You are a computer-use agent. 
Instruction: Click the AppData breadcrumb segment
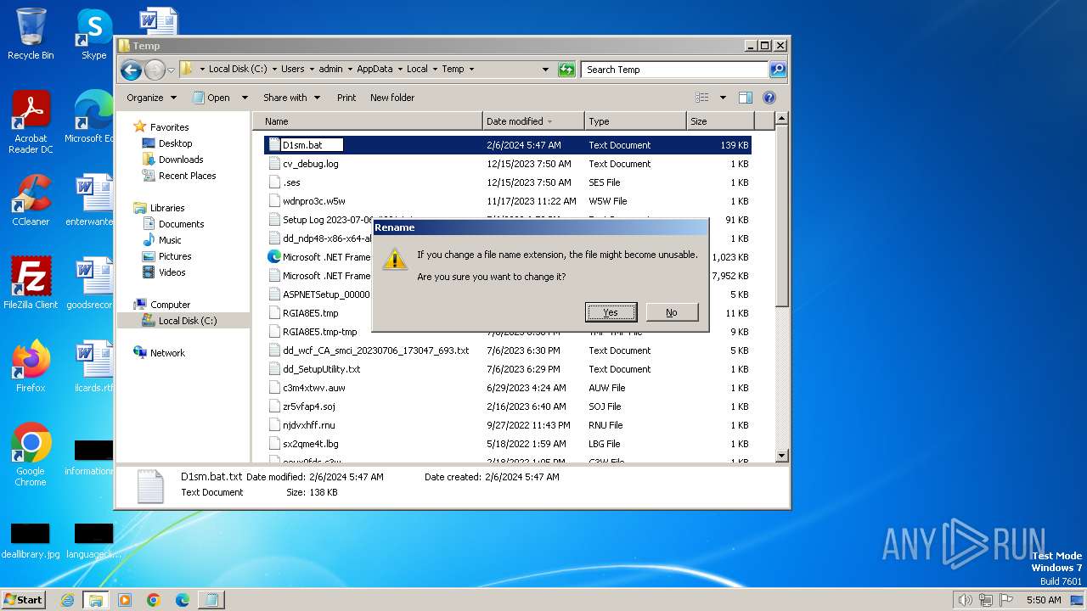coord(375,70)
